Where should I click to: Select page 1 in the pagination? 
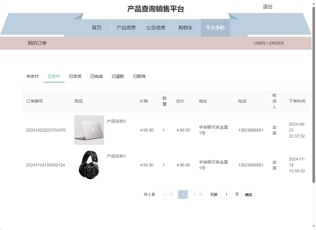pos(183,194)
